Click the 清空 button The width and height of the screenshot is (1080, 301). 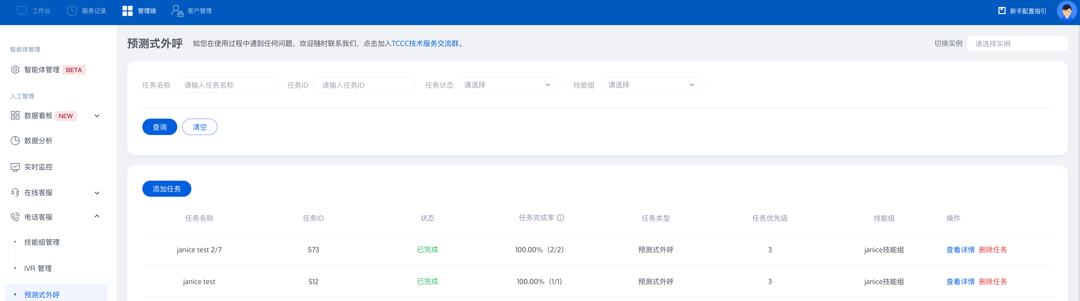(200, 127)
